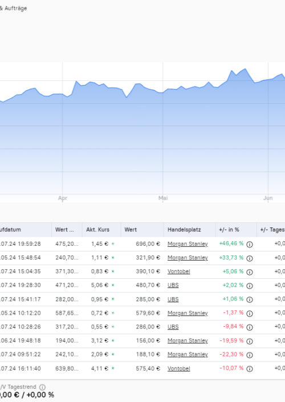Click info icon beside -10,07 %
Image resolution: width=285 pixels, height=402 pixels.
pyautogui.click(x=250, y=369)
